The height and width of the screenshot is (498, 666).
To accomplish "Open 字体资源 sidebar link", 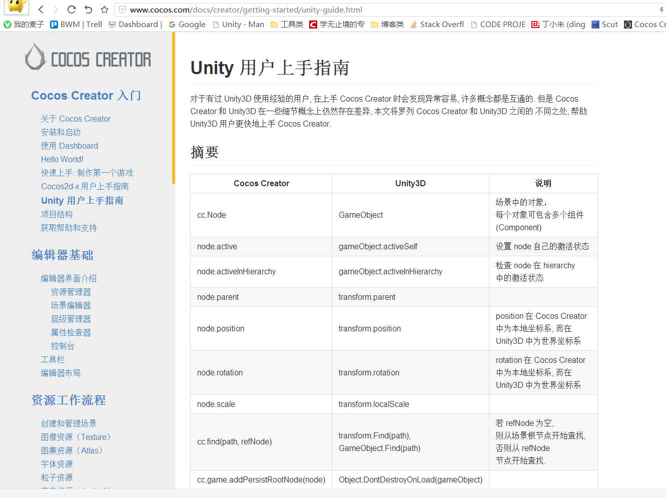I will (x=57, y=464).
